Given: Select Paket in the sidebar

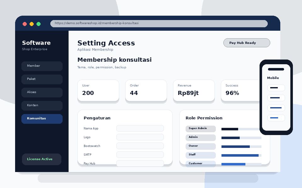Looking at the screenshot, I should [x=42, y=79].
